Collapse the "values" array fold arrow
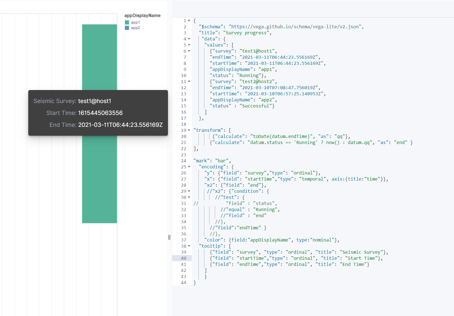Viewport: 454px width, 316px height. pyautogui.click(x=189, y=45)
